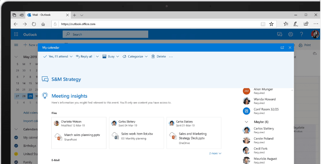Open the app launcher waffle icon

[16, 34]
